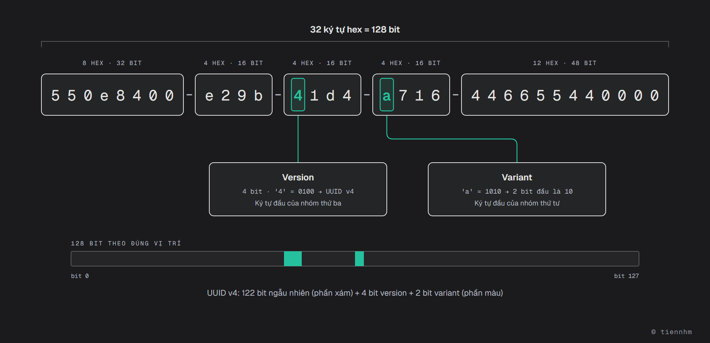Screen dimensions: 710x343
Task: Click the highlighted version digit '4'
Action: tap(298, 95)
